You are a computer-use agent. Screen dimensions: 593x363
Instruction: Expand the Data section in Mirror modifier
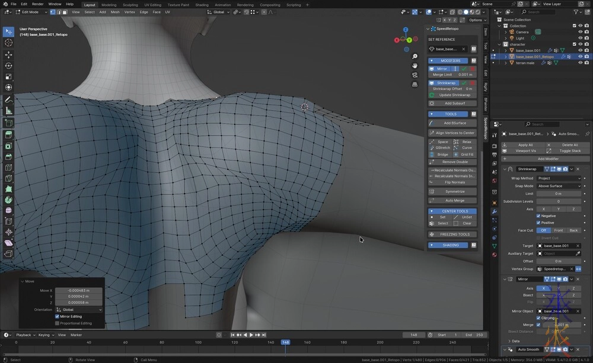[515, 341]
